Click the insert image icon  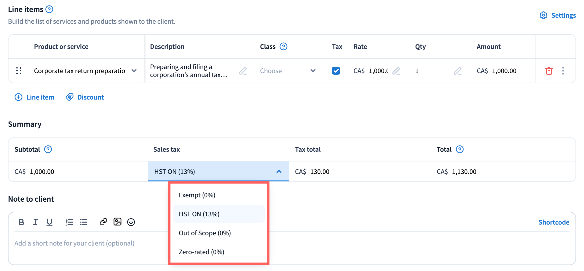pyautogui.click(x=117, y=222)
